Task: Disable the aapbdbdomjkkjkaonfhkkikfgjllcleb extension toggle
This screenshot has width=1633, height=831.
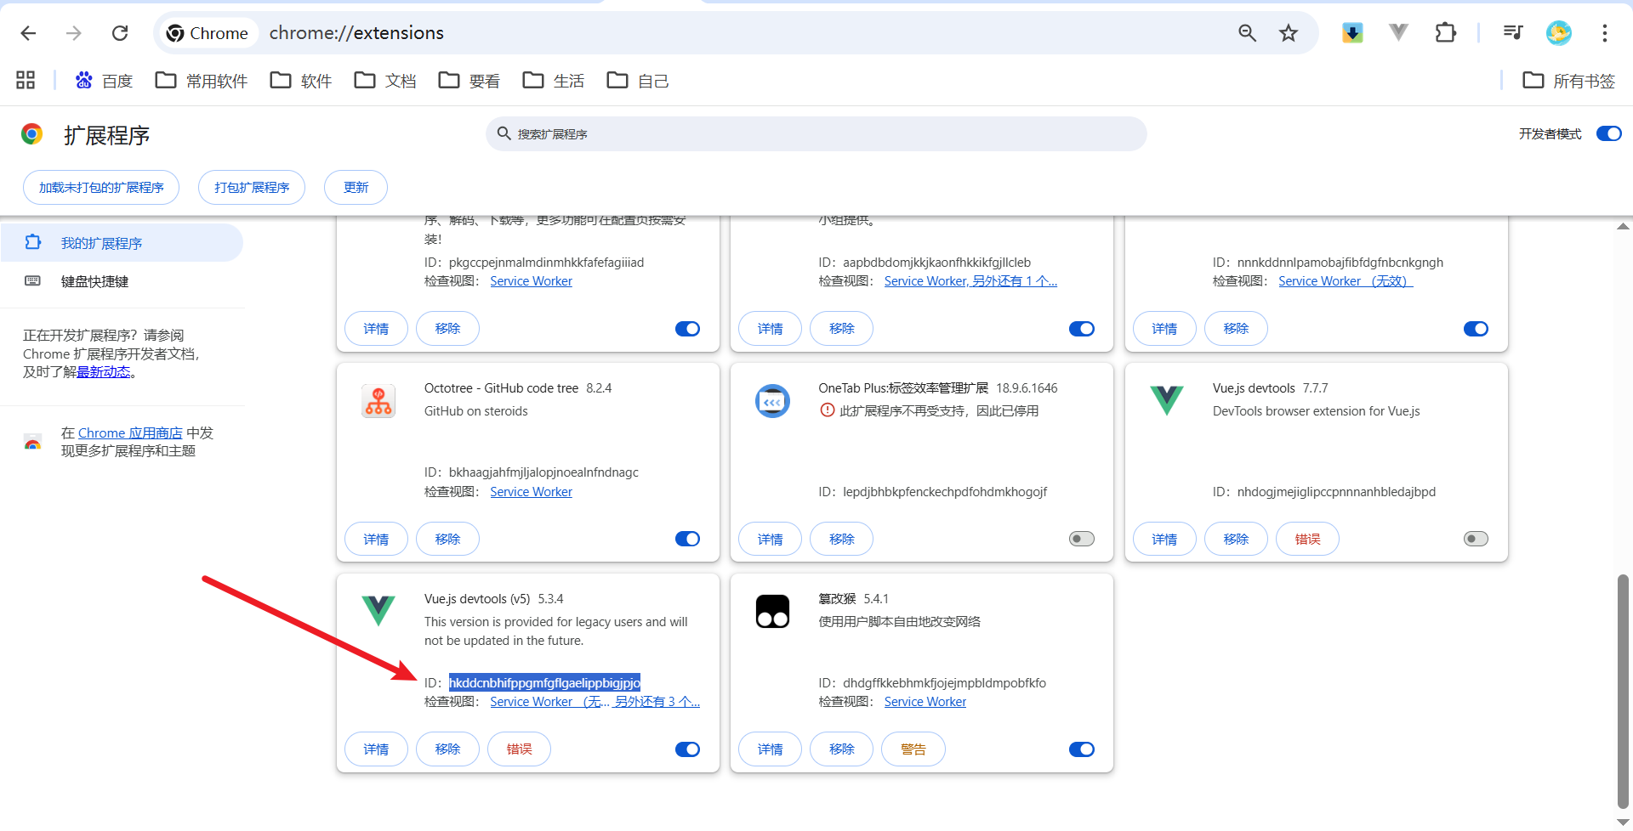Action: pos(1082,329)
